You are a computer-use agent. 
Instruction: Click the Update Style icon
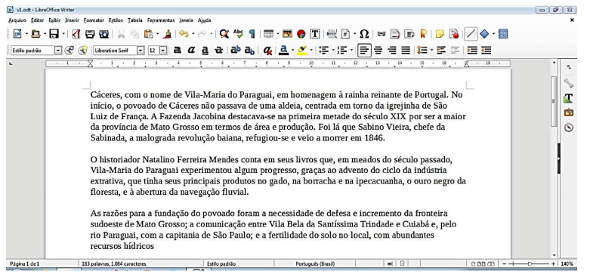point(70,51)
